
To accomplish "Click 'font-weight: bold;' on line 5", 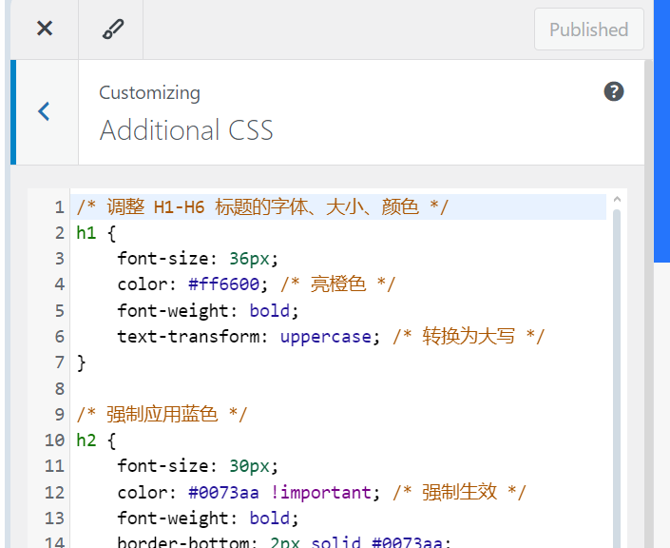I will [x=208, y=311].
